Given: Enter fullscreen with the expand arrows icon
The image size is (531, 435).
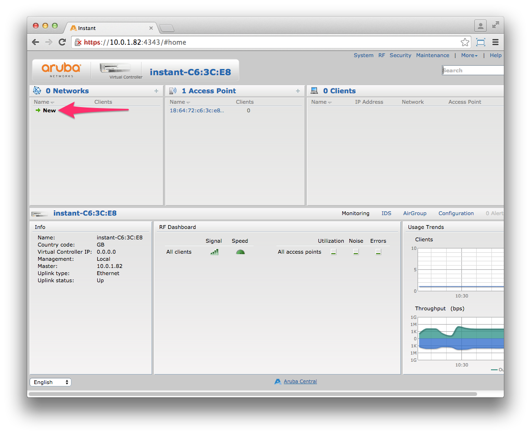Looking at the screenshot, I should click(496, 25).
